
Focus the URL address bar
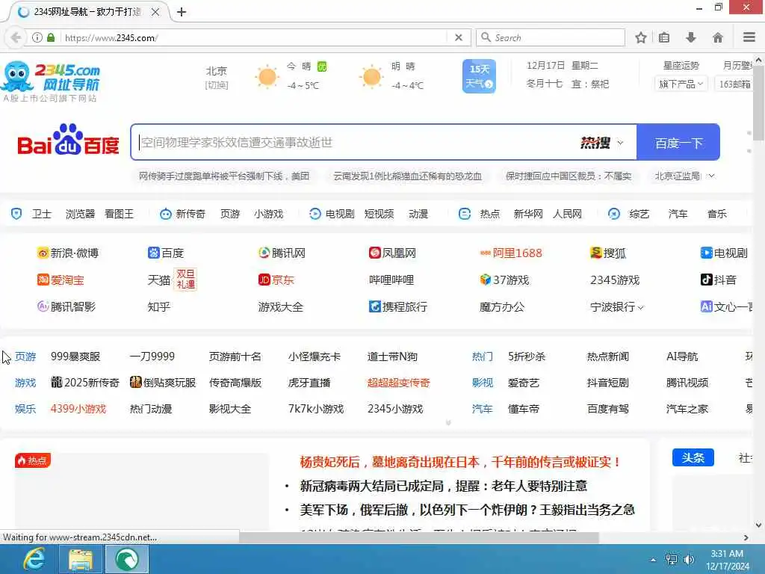coord(254,37)
